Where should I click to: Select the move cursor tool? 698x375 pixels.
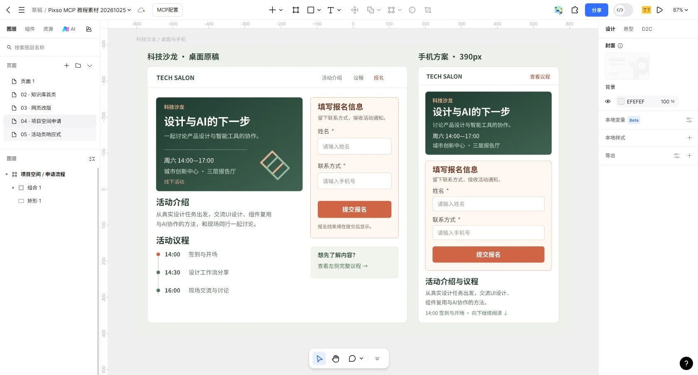[x=319, y=358]
